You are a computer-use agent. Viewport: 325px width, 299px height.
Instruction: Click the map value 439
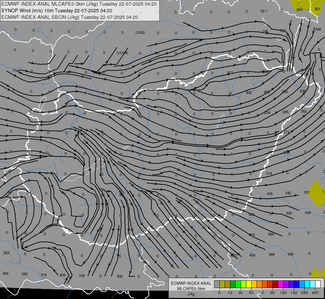click(x=290, y=254)
